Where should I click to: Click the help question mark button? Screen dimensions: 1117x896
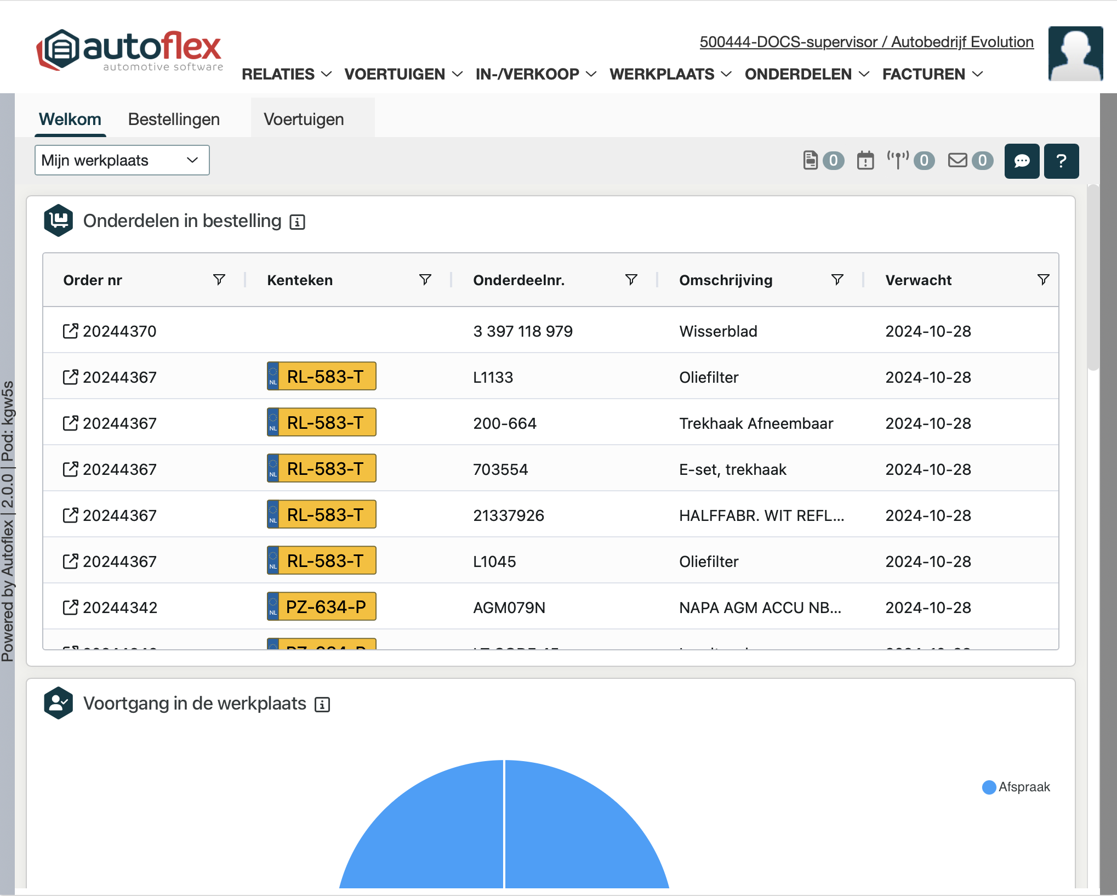click(x=1061, y=161)
